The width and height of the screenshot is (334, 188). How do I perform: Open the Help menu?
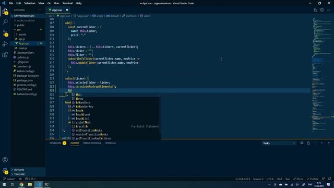[x=79, y=3]
